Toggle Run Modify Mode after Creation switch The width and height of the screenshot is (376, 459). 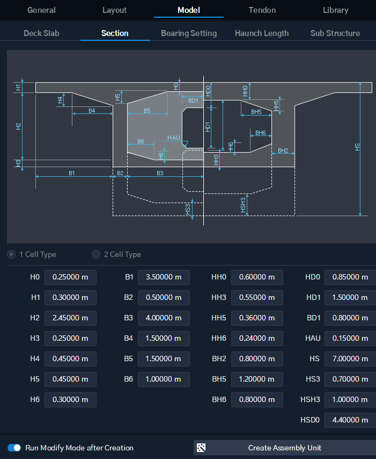(14, 448)
